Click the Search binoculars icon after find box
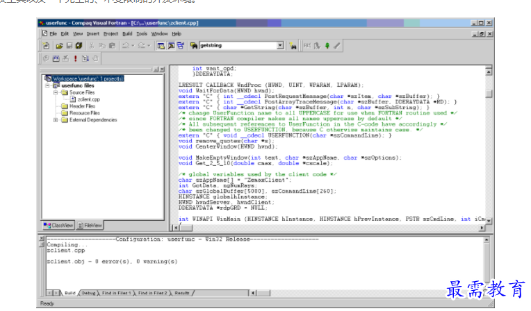This screenshot has height=311, width=531. click(x=293, y=46)
